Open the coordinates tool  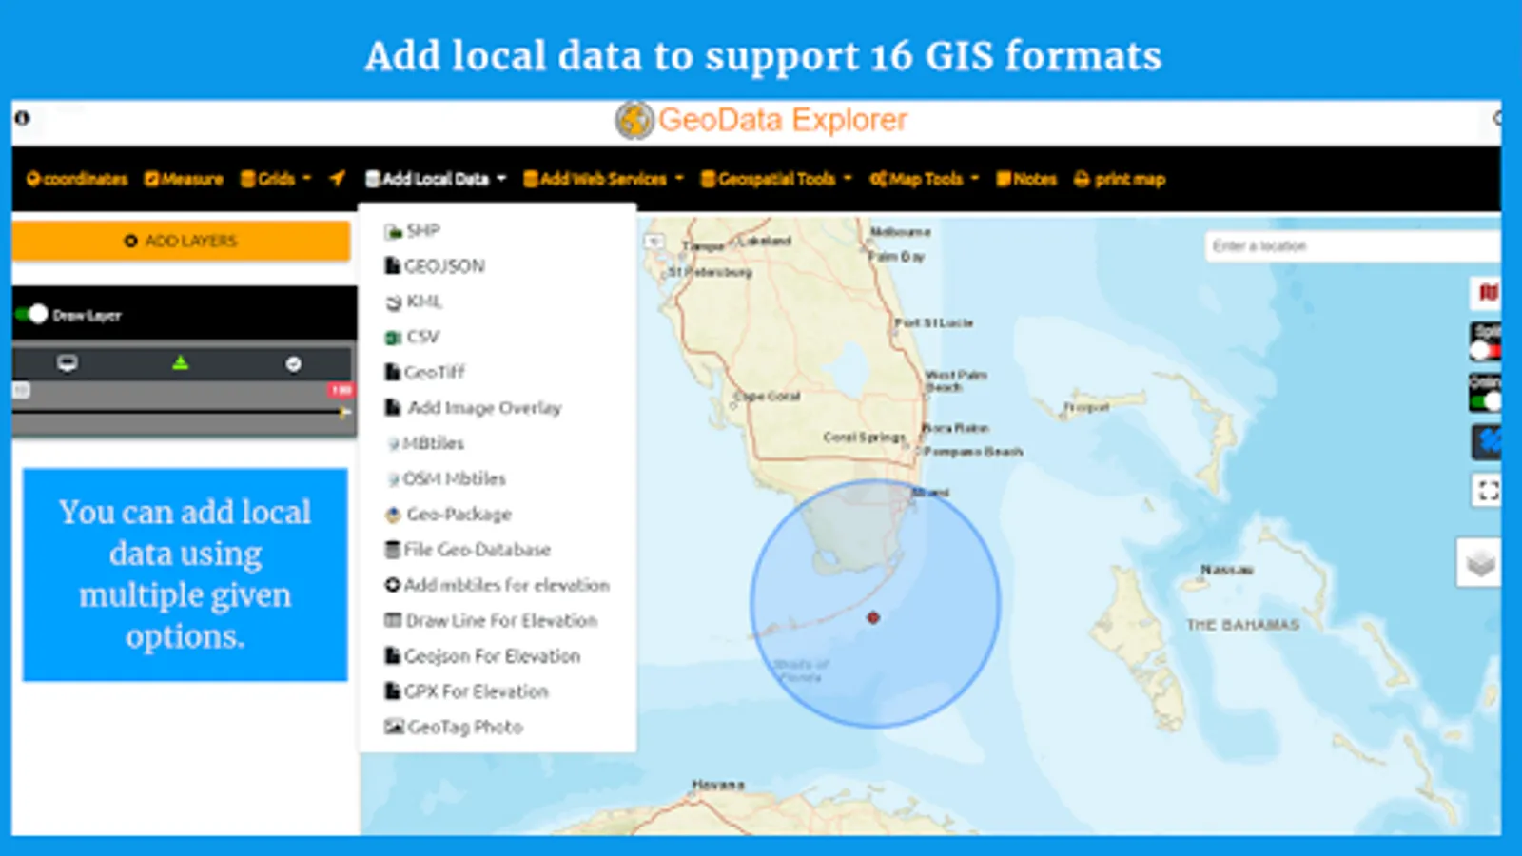pos(77,179)
